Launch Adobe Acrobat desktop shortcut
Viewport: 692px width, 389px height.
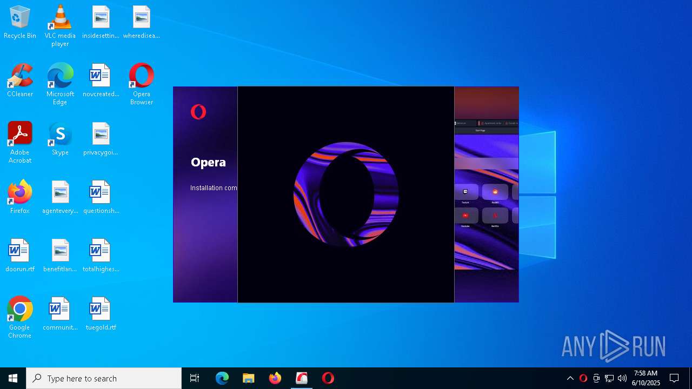tap(20, 143)
